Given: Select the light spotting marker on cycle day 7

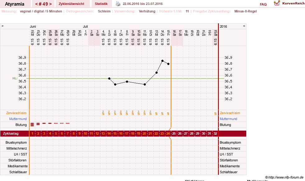Looking at the screenshot, I should tap(68, 123).
